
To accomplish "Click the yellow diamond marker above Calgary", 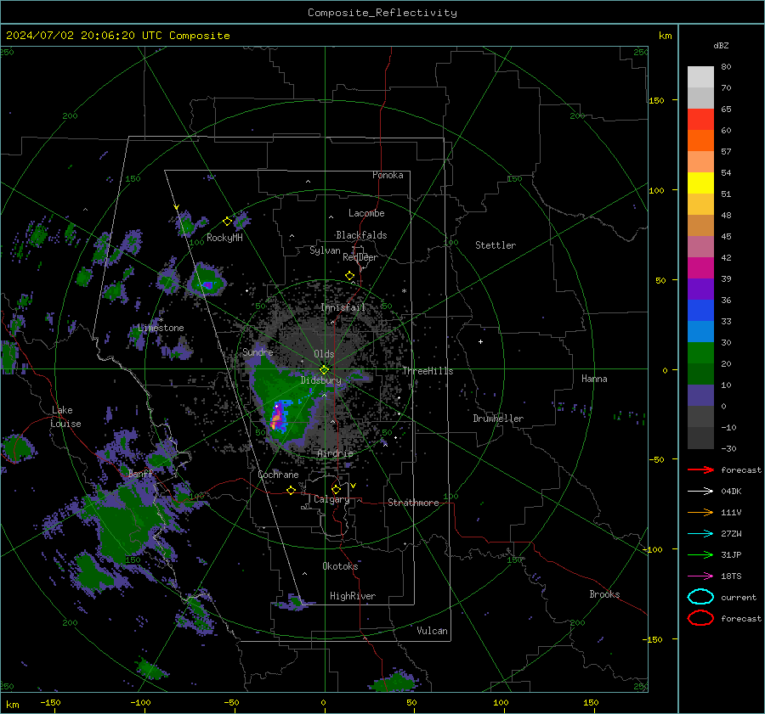I will coord(336,489).
